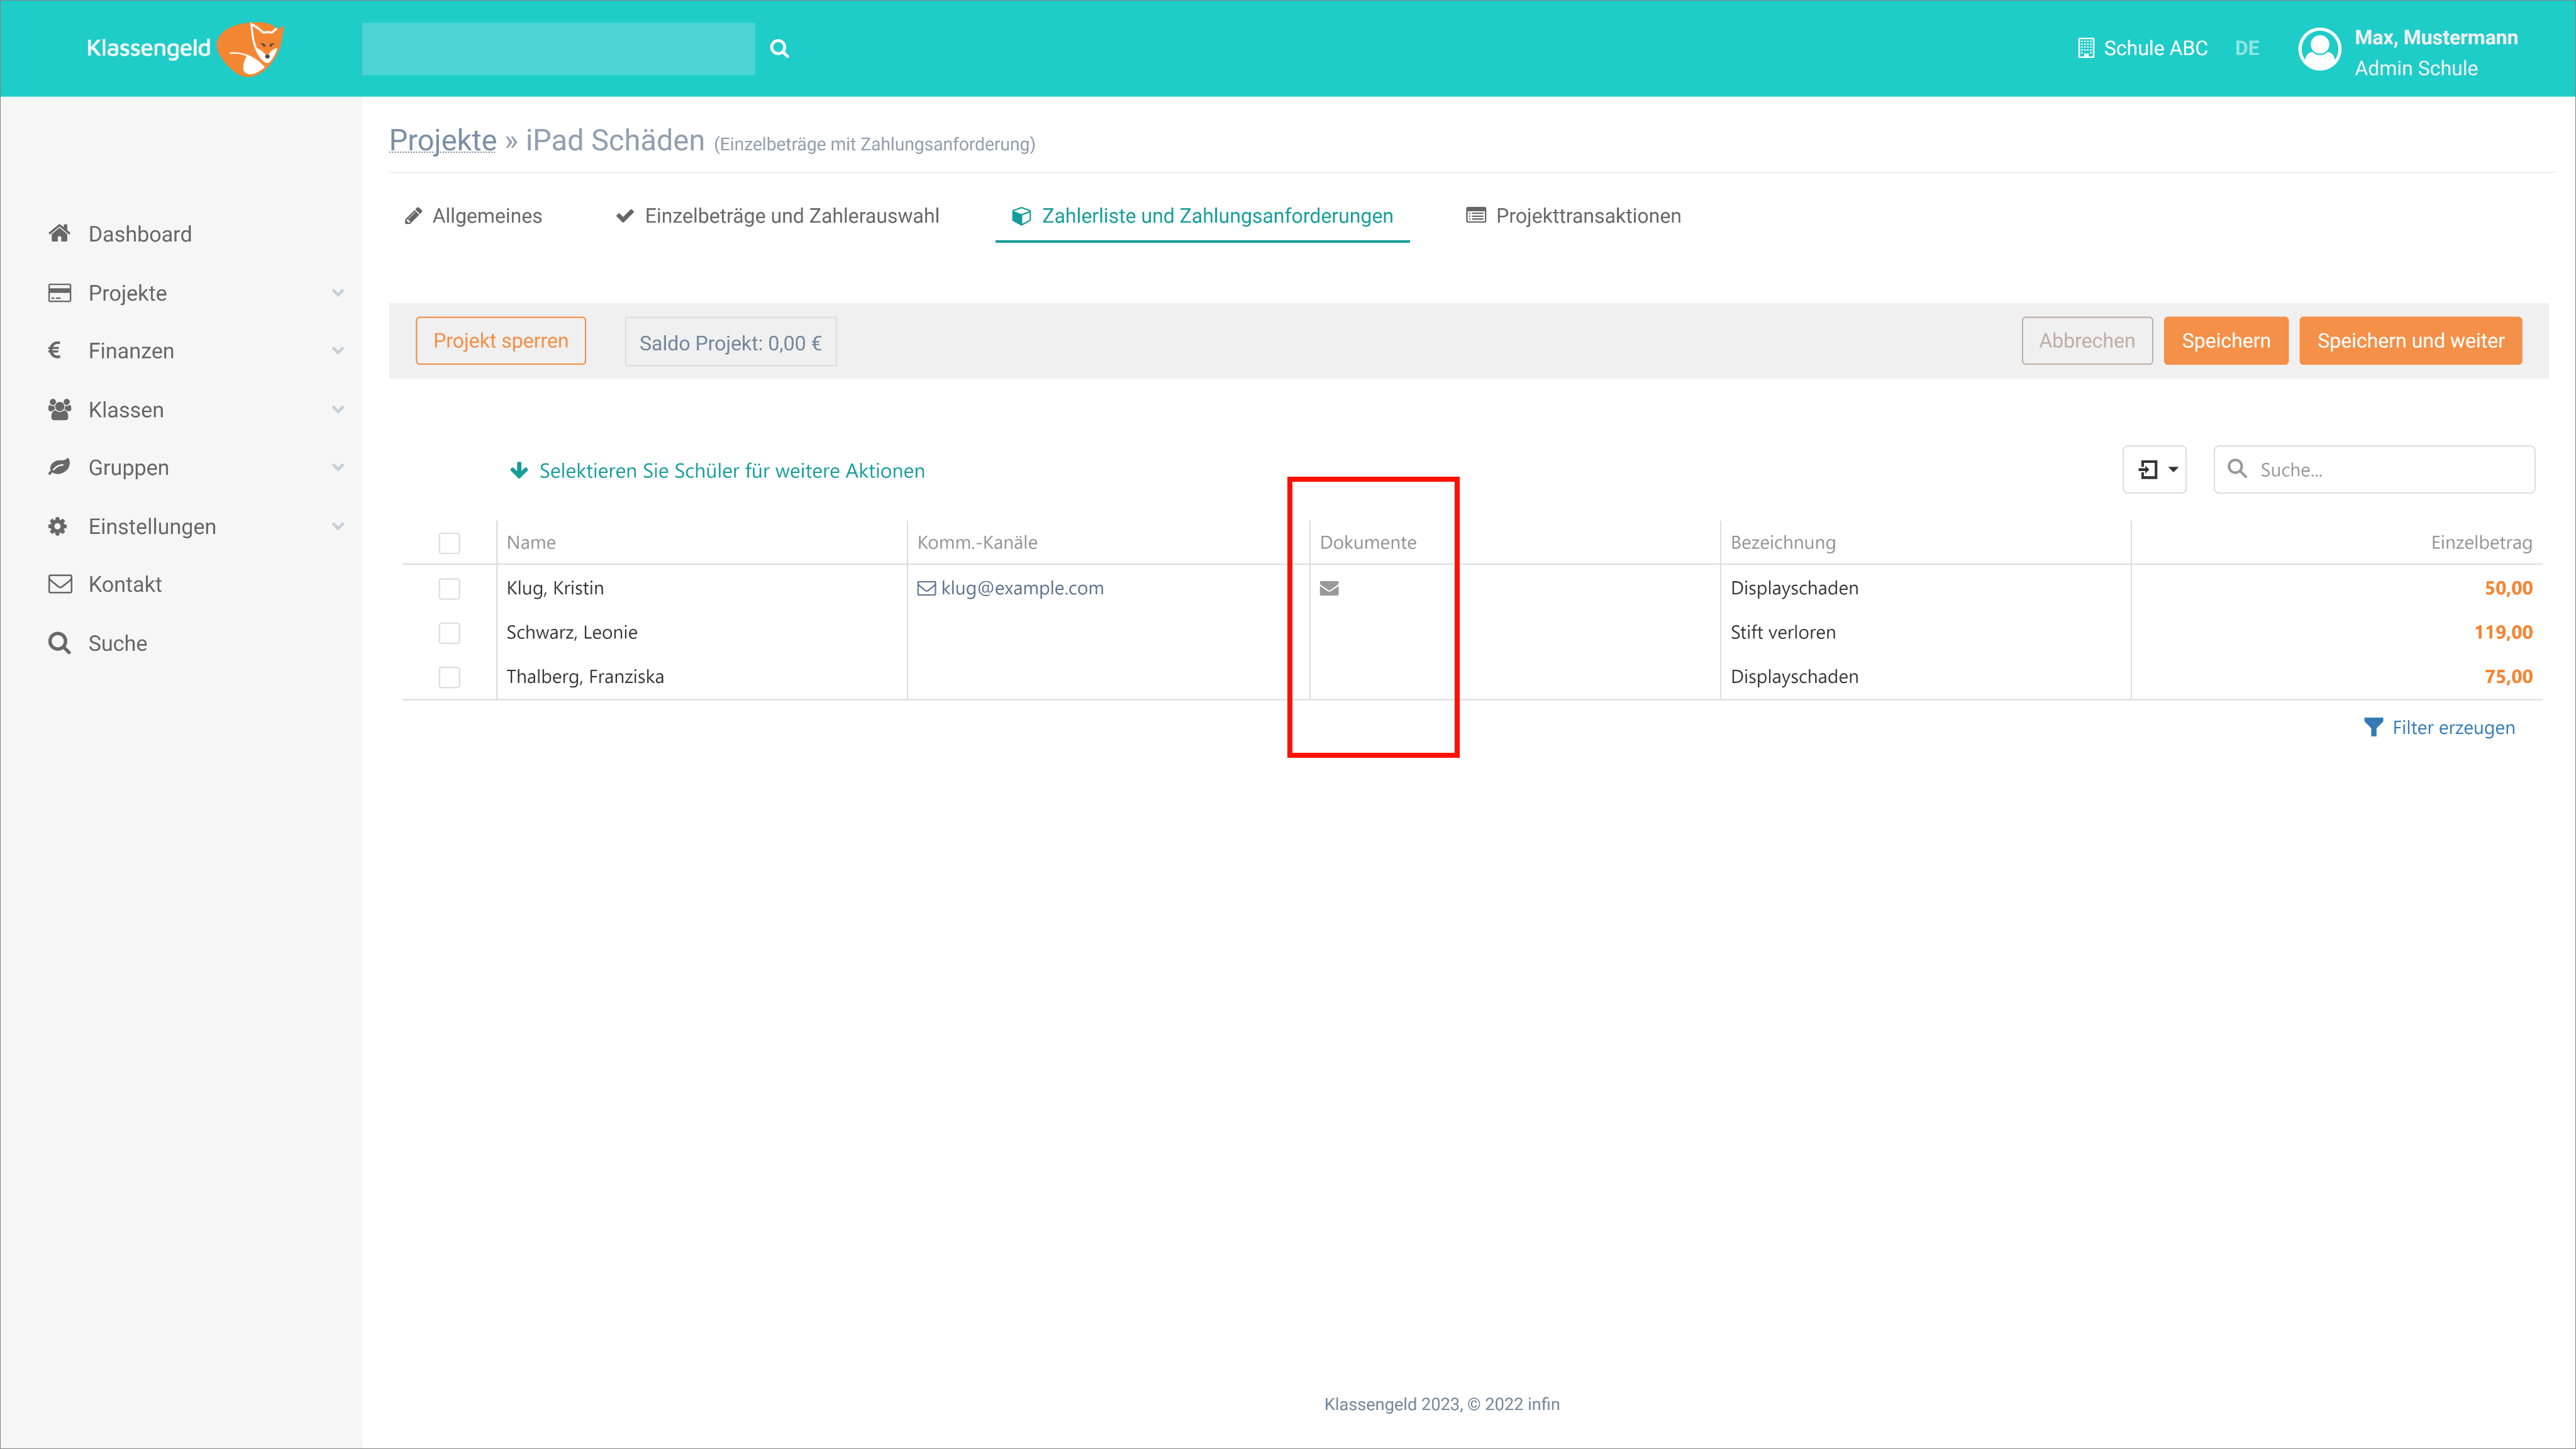Image resolution: width=2576 pixels, height=1449 pixels.
Task: Click the mail icon before klug@example.com
Action: point(927,588)
